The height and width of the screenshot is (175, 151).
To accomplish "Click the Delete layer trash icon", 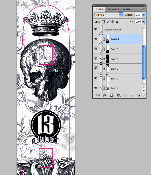I will point(139,95).
